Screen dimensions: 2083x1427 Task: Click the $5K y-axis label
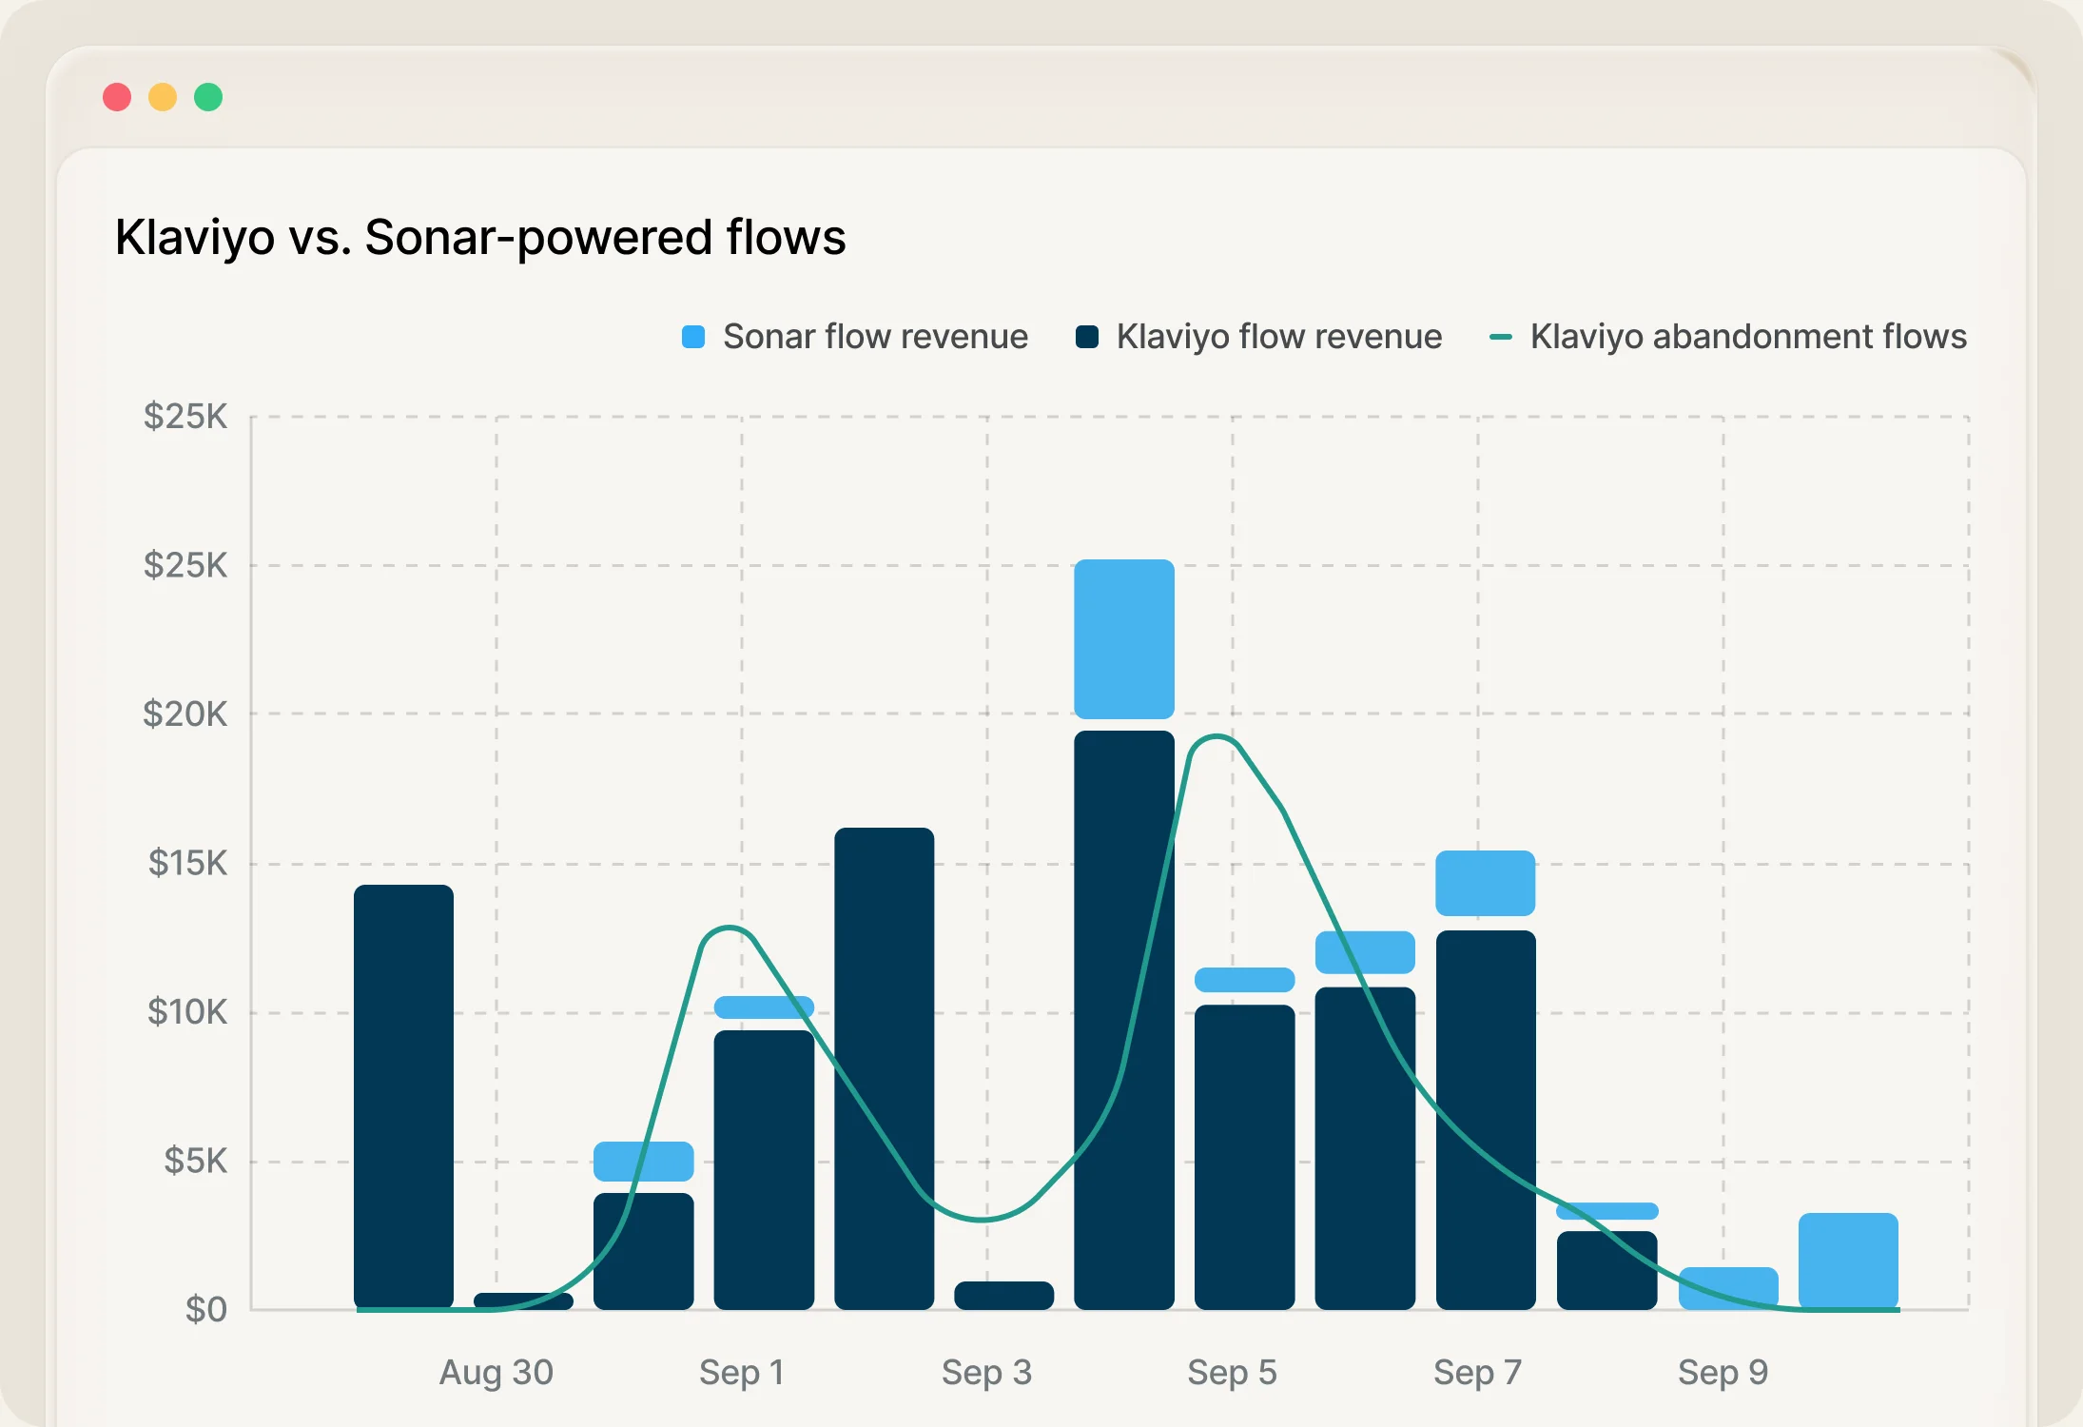click(196, 1161)
